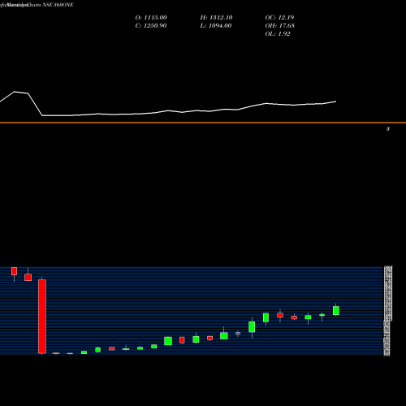406x406 pixels.
Task: Click the peak of the white line chart
Action: pyautogui.click(x=15, y=92)
